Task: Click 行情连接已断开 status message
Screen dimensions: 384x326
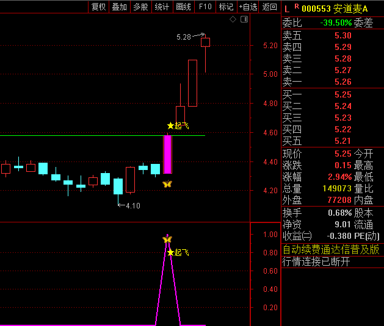Action: [316, 262]
